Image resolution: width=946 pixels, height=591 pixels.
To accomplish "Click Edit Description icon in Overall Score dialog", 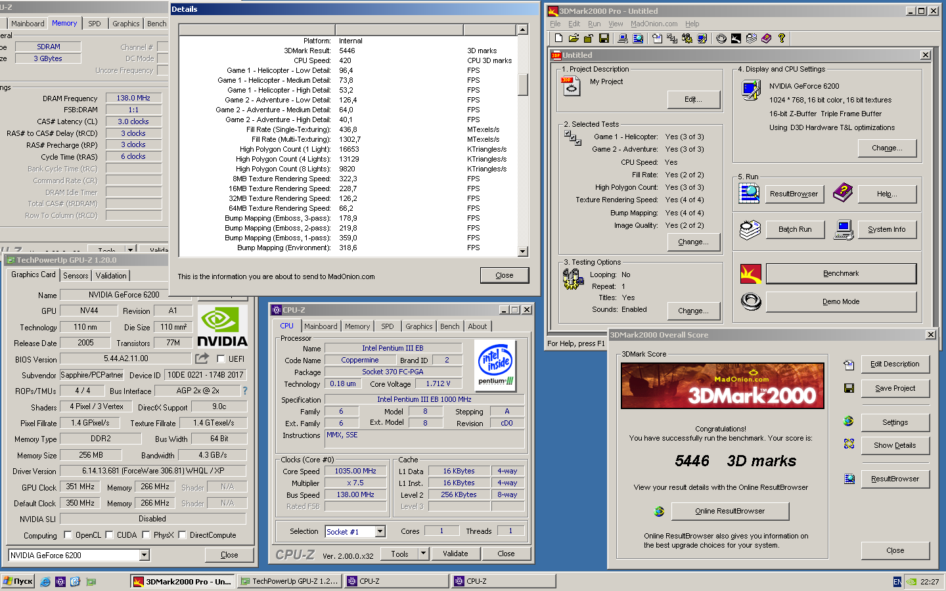I will click(x=849, y=364).
